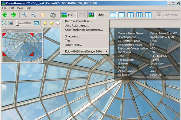Click the Exposure Compensation label
This screenshot has width=181, height=120.
tap(133, 49)
